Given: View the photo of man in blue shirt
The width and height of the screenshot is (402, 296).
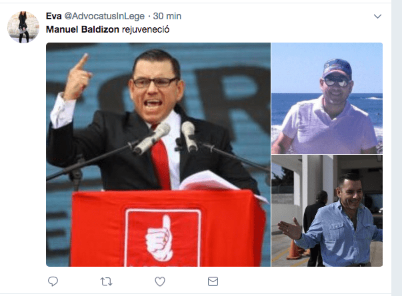Looking at the screenshot, I should [x=327, y=211].
